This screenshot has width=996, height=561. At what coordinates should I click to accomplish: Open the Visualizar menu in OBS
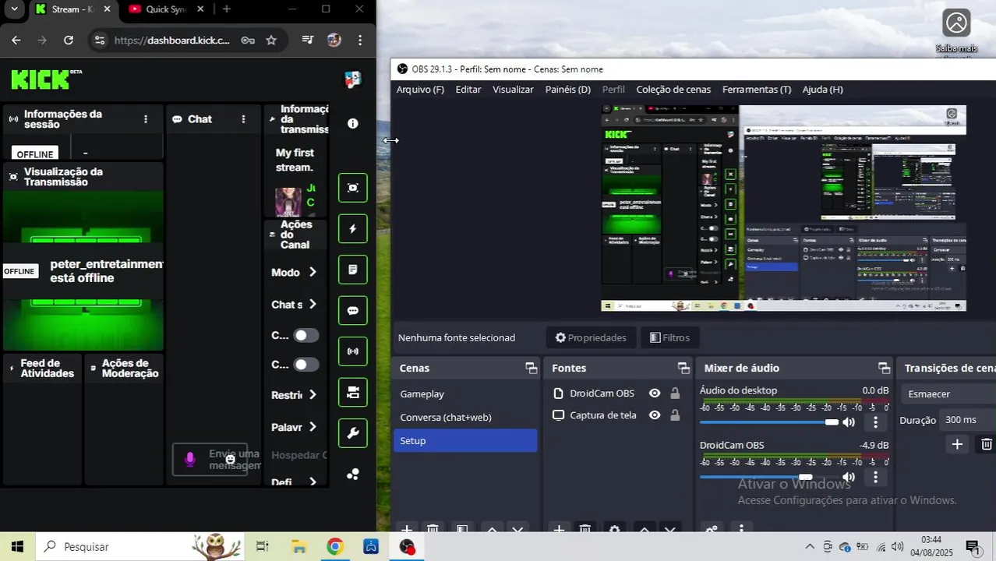(513, 90)
